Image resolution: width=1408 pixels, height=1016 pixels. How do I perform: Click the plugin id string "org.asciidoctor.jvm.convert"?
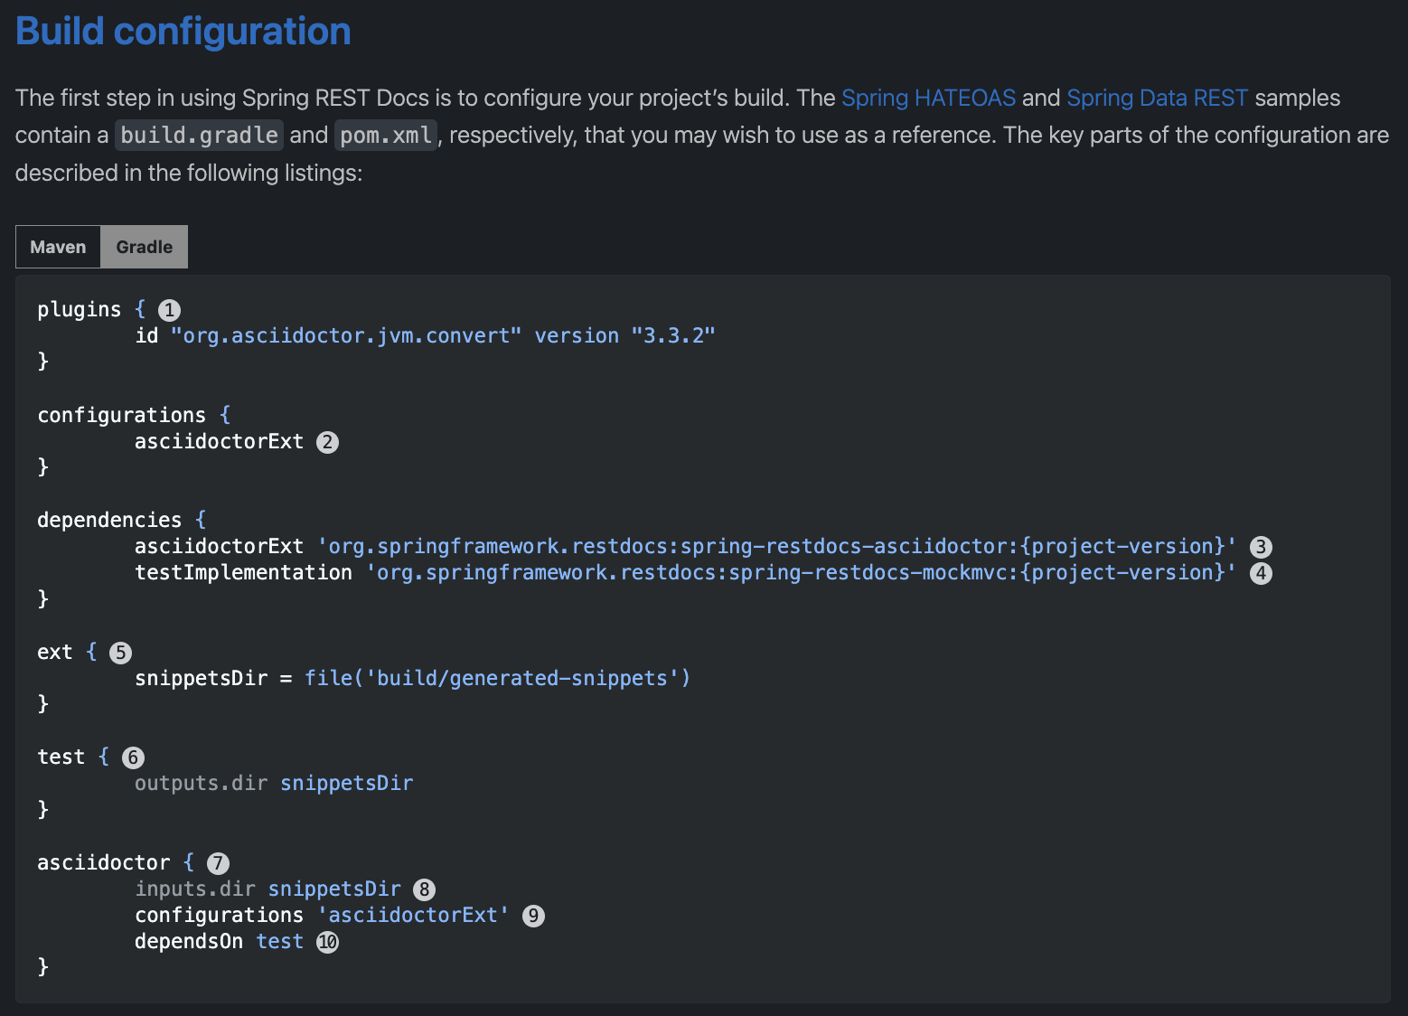(346, 336)
